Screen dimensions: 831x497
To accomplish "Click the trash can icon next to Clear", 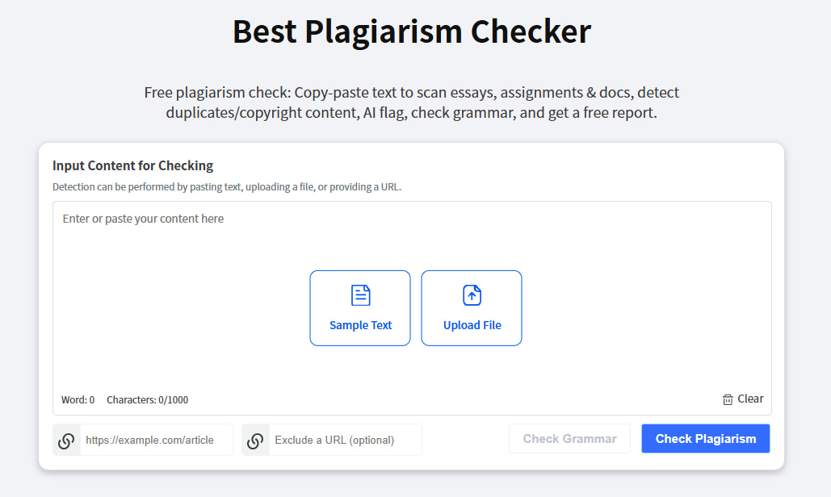I will point(726,399).
